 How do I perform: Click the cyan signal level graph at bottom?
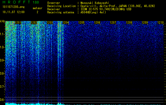coord(85,104)
